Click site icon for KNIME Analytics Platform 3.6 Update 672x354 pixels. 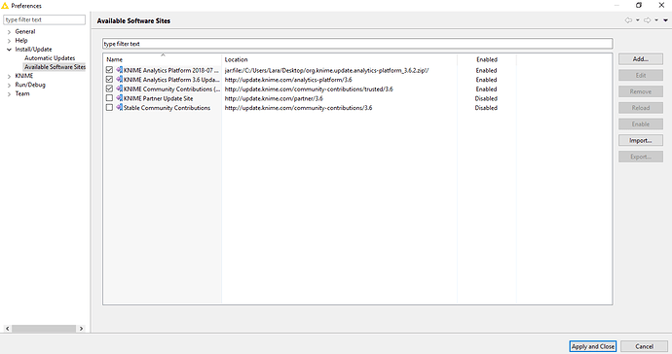click(119, 79)
